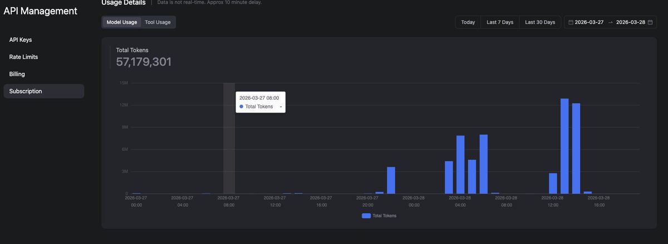Open API Keys in the sidebar
Viewport: 668px width, 244px height.
(x=43, y=40)
